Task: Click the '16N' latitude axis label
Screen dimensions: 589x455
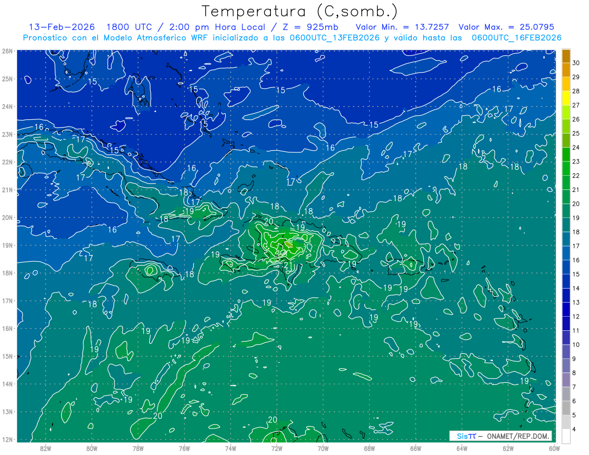Action: pos(7,328)
